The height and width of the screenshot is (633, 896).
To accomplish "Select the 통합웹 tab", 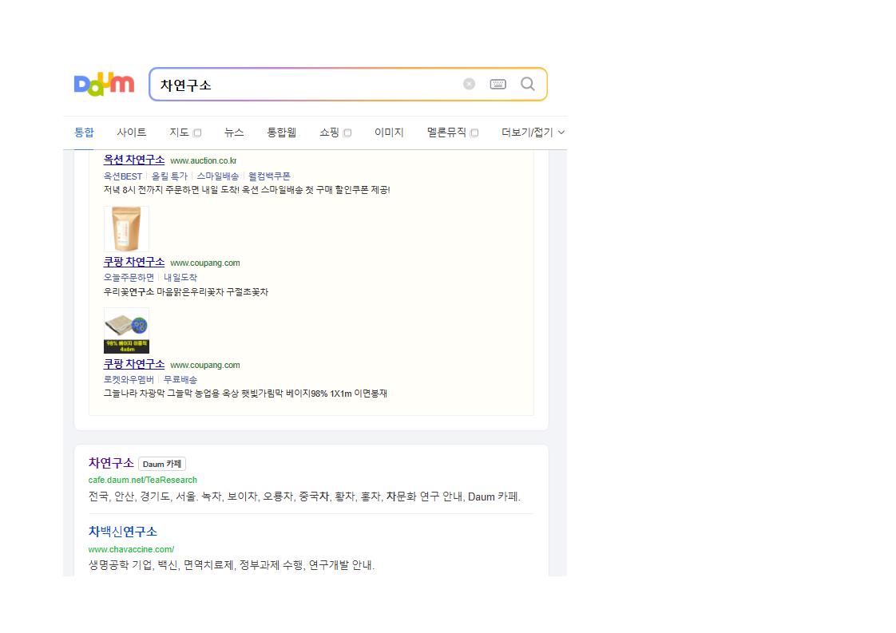I will coord(282,133).
